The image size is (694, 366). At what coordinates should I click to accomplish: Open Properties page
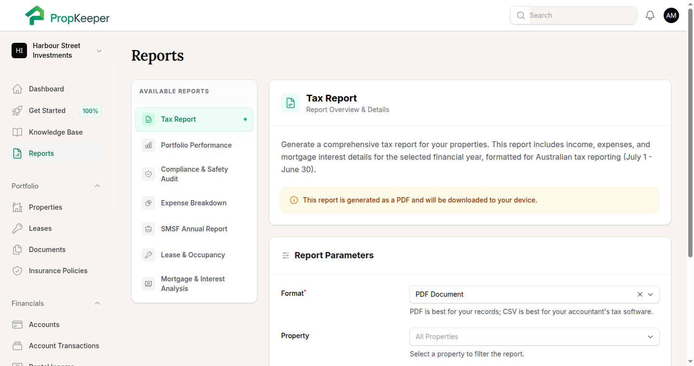(x=57, y=207)
